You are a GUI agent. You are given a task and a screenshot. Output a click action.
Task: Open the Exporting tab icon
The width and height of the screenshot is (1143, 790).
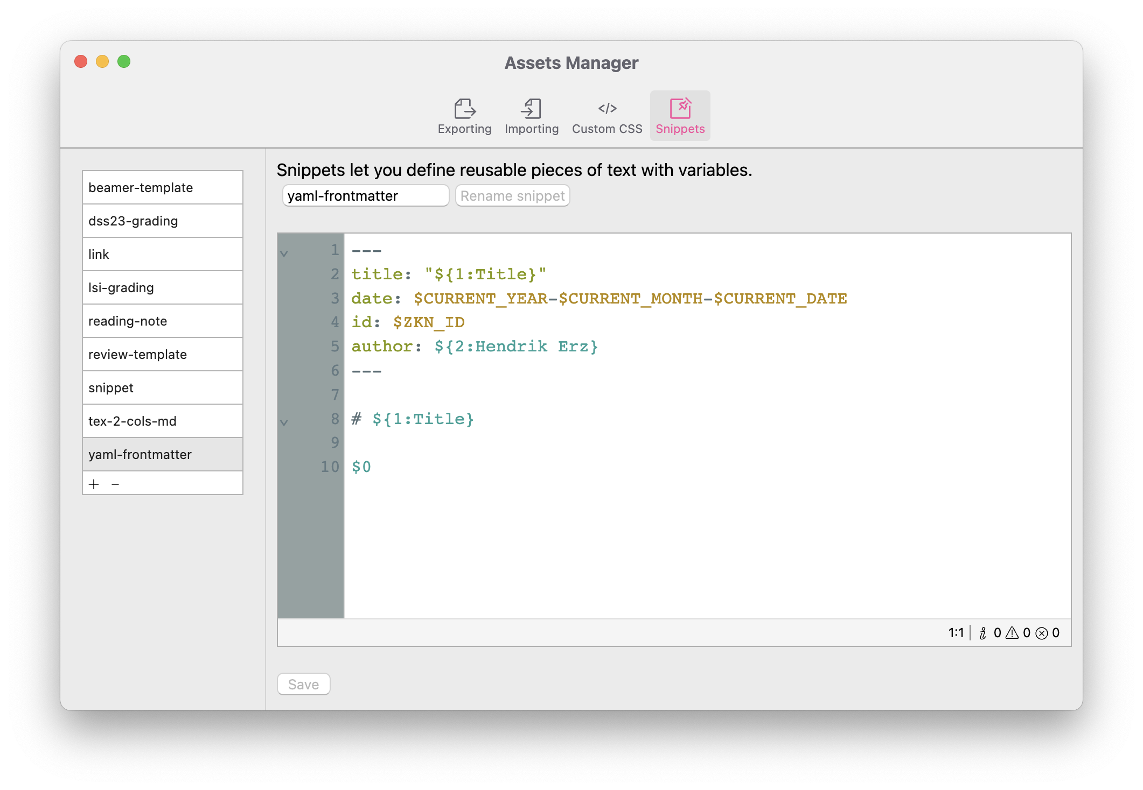point(464,109)
